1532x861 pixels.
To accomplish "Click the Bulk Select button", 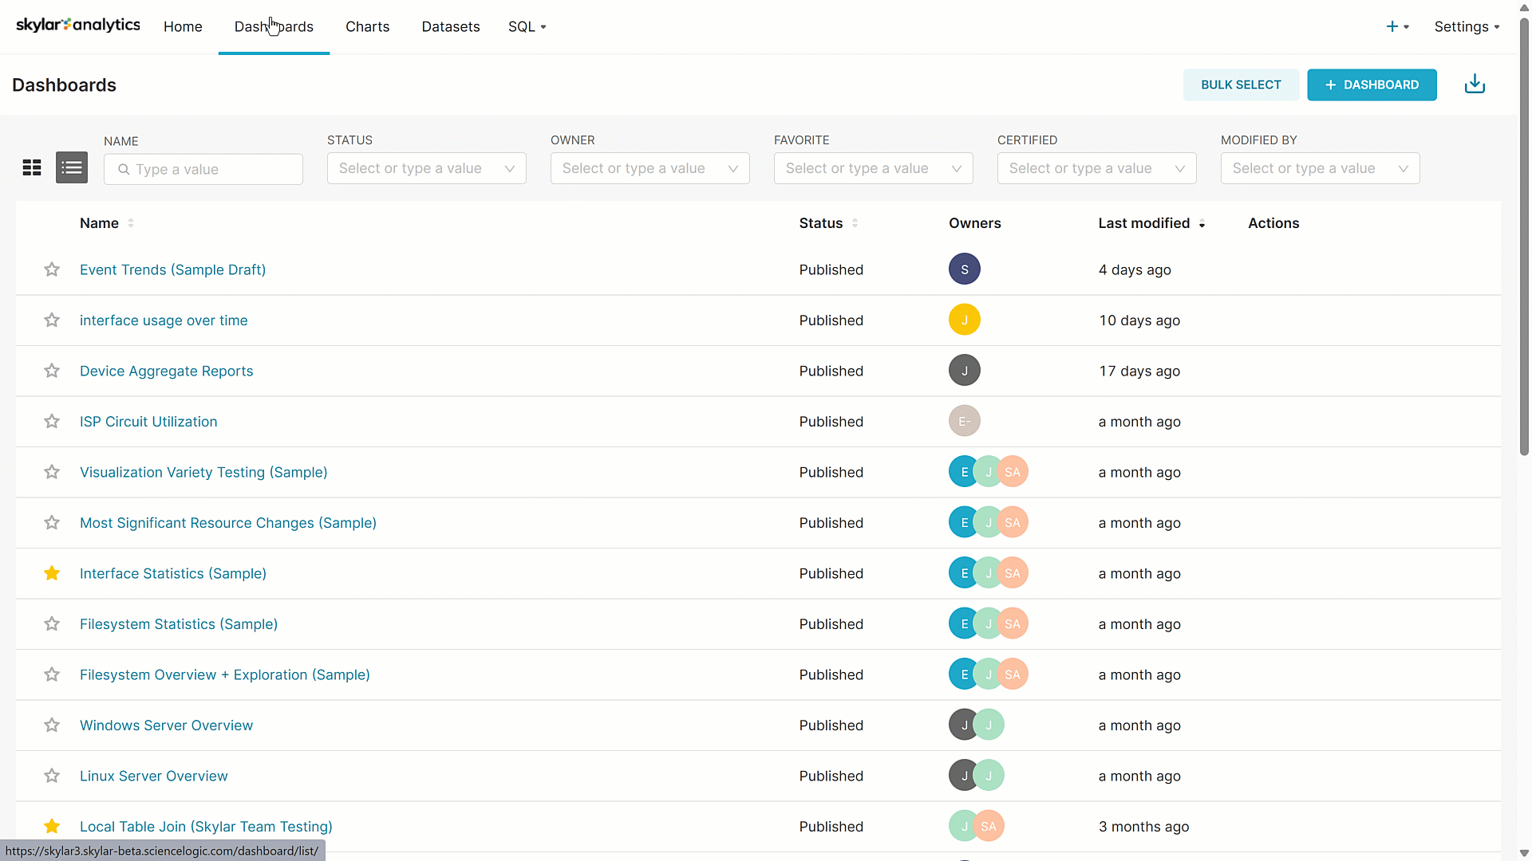I will click(1240, 85).
